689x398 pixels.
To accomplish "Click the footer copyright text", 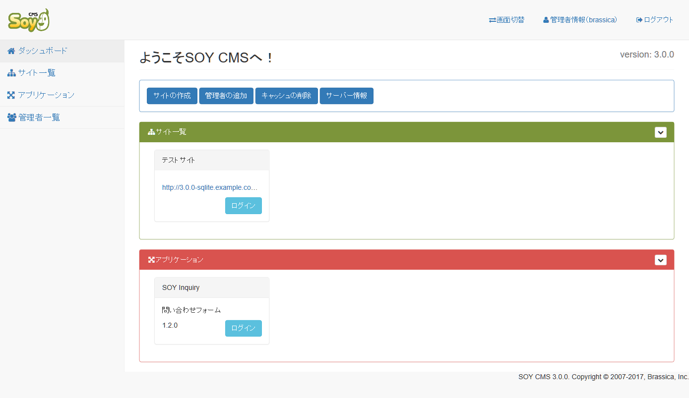I will tap(604, 377).
